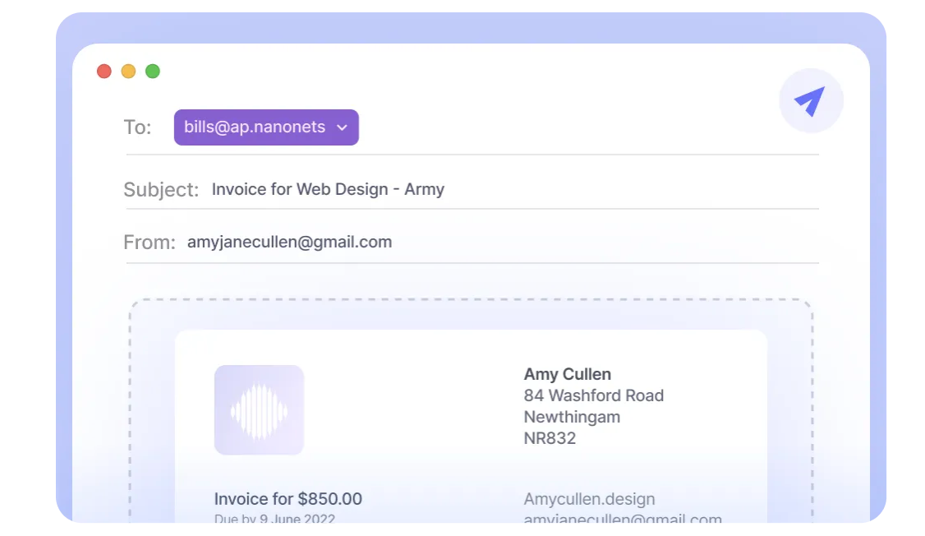This screenshot has height=536, width=925.
Task: Click the Due by 9 June 2022 text
Action: (x=274, y=519)
